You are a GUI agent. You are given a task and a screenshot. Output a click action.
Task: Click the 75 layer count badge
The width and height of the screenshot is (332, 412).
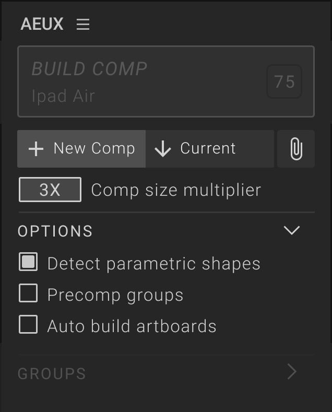click(x=284, y=81)
